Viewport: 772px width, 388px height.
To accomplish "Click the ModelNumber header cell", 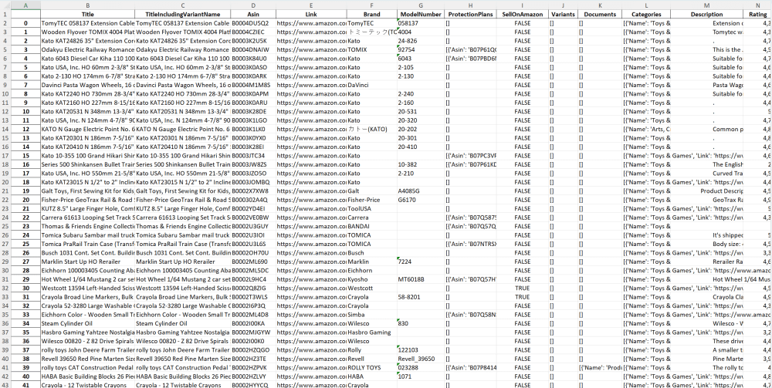I will tap(421, 14).
